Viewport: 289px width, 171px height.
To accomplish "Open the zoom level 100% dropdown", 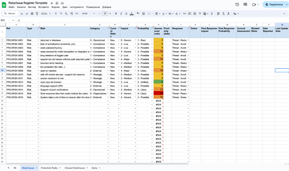I will 46,14.
